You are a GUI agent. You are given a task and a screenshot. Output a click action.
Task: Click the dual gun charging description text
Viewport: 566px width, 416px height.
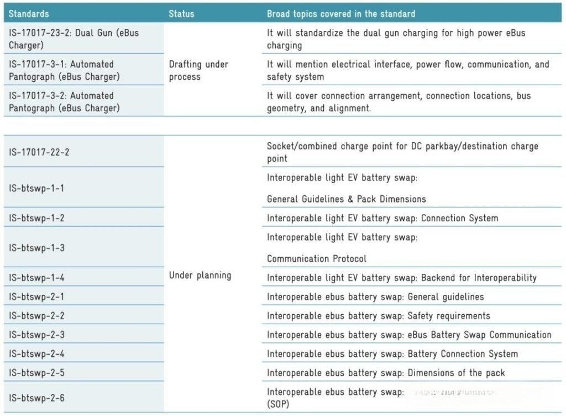point(396,39)
